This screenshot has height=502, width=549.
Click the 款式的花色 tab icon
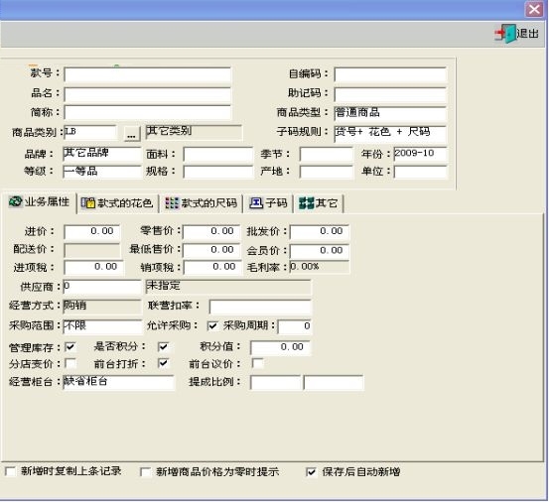pos(88,203)
